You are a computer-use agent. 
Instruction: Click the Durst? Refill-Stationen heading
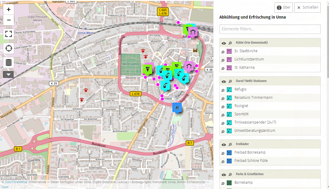click(x=251, y=81)
